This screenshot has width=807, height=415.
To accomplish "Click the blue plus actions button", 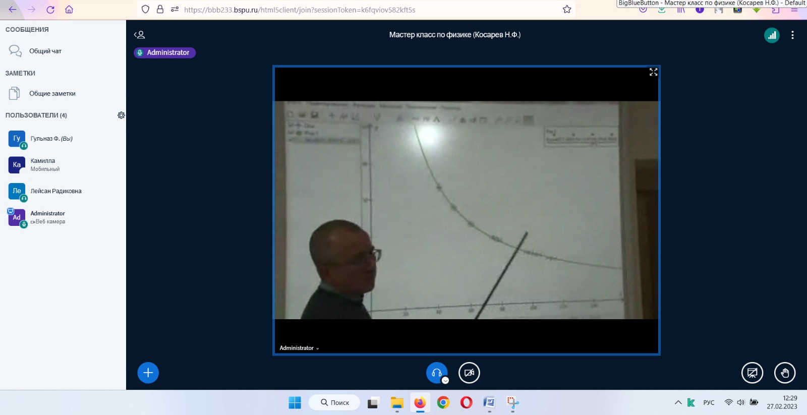I will pos(148,373).
